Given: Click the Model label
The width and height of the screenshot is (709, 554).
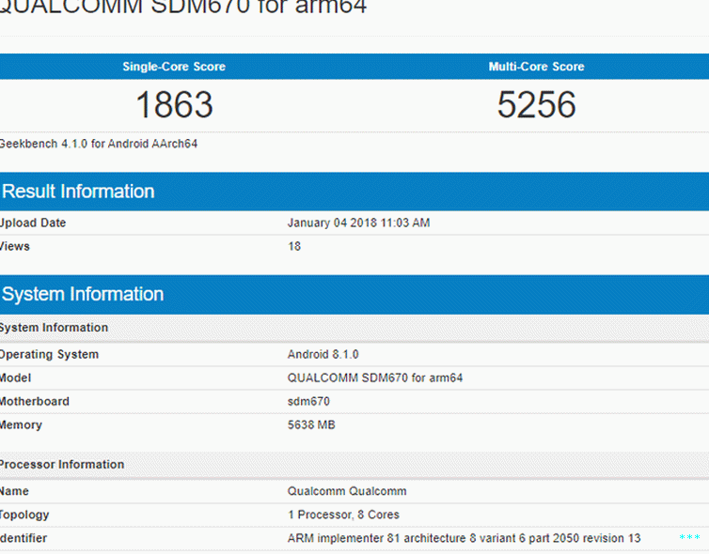Looking at the screenshot, I should 15,377.
